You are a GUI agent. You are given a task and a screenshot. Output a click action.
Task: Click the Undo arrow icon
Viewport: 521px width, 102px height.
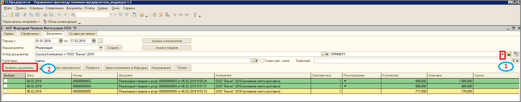pyautogui.click(x=59, y=15)
